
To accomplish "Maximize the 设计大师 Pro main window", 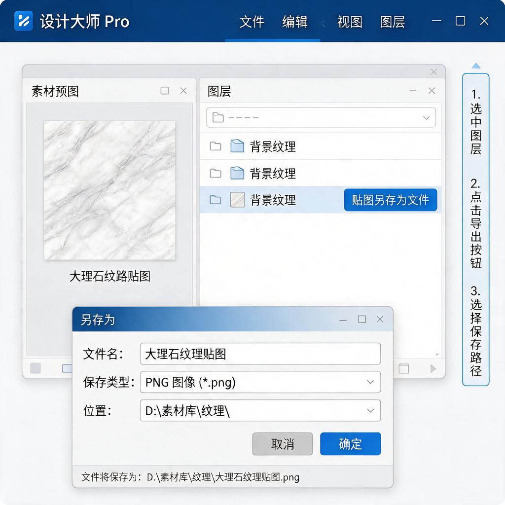I will pyautogui.click(x=460, y=21).
